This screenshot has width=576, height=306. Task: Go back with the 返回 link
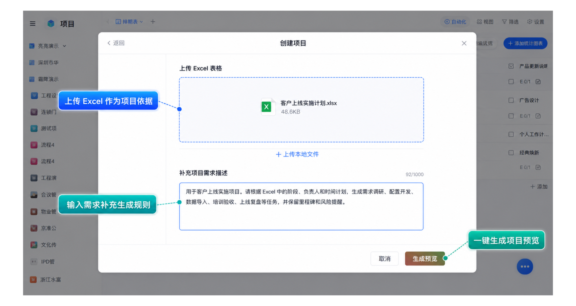(x=116, y=43)
